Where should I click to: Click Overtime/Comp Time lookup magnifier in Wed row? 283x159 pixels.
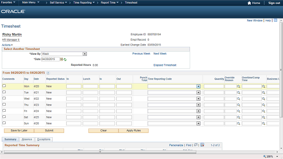[x=264, y=99]
